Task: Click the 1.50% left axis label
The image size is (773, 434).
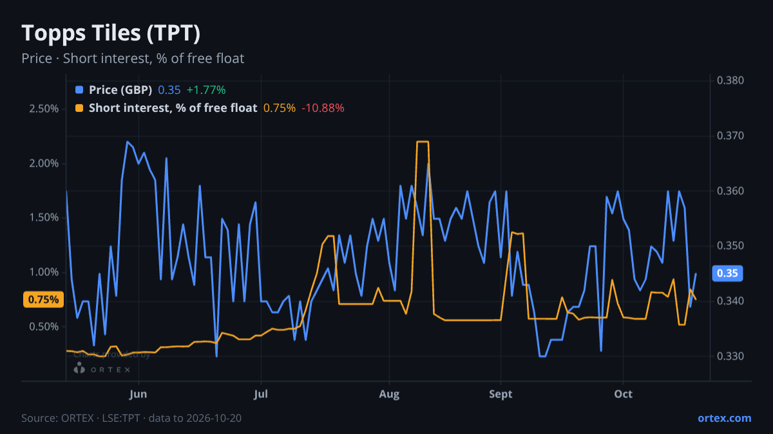Action: click(x=44, y=217)
